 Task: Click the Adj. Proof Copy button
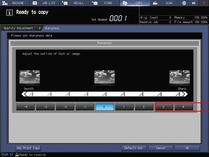(28, 148)
